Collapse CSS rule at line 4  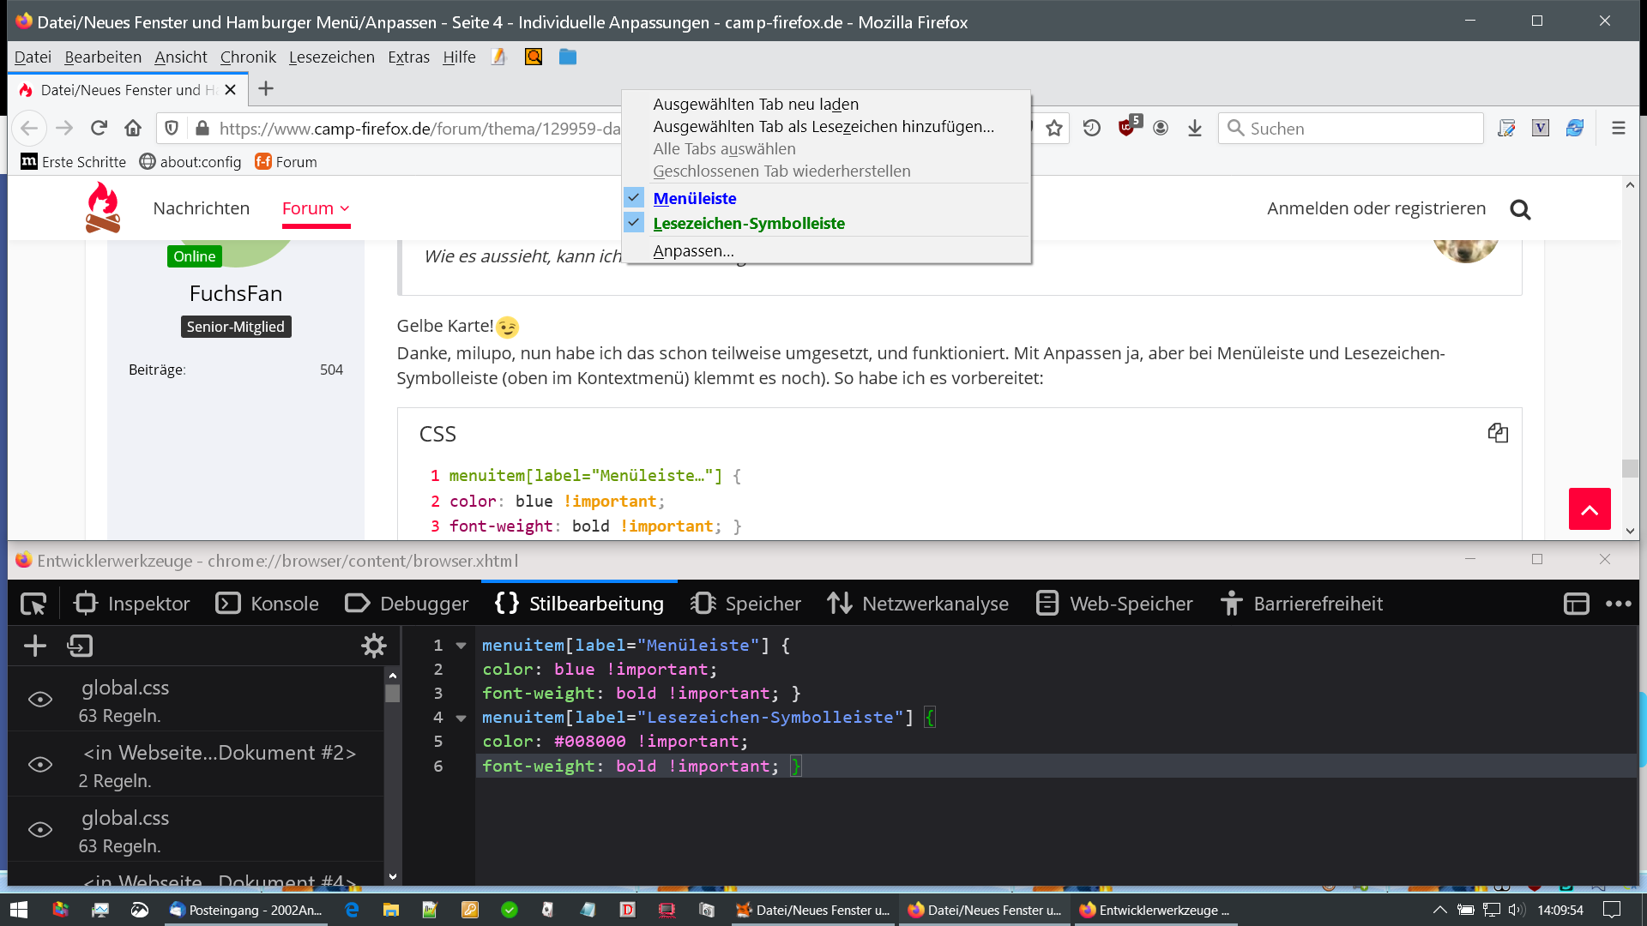pos(461,718)
